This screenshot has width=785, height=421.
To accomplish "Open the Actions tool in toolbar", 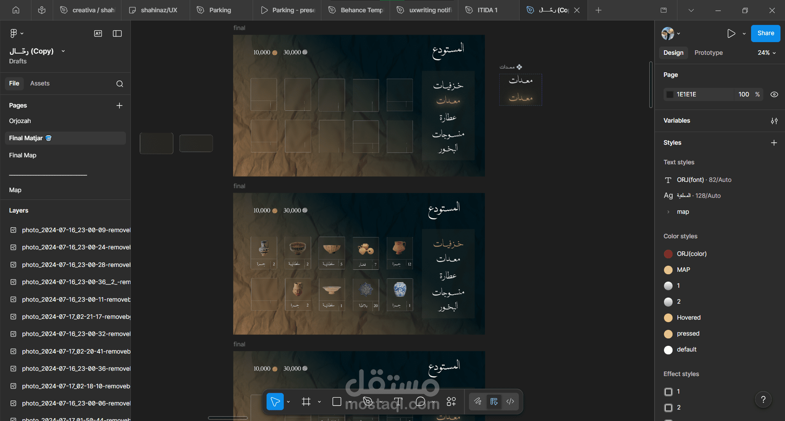I will pos(451,402).
